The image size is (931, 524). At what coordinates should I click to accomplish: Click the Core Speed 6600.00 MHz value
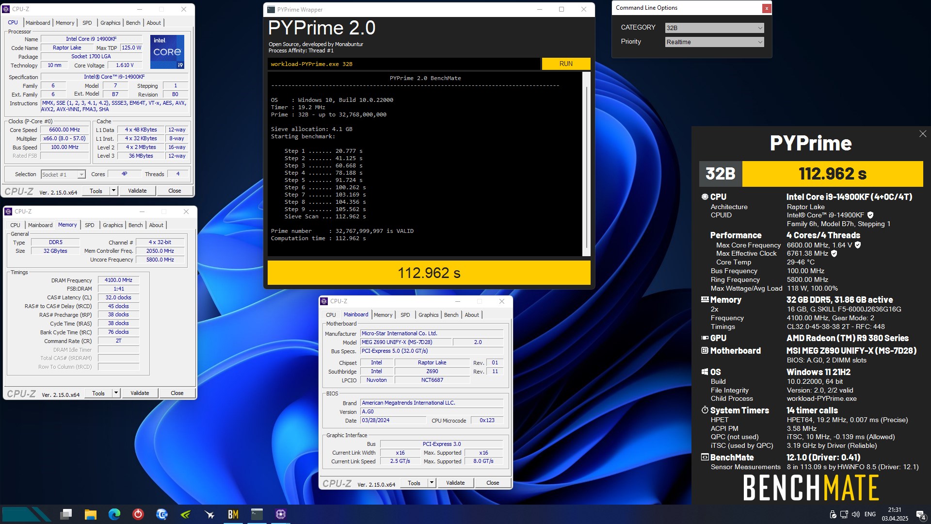64,130
